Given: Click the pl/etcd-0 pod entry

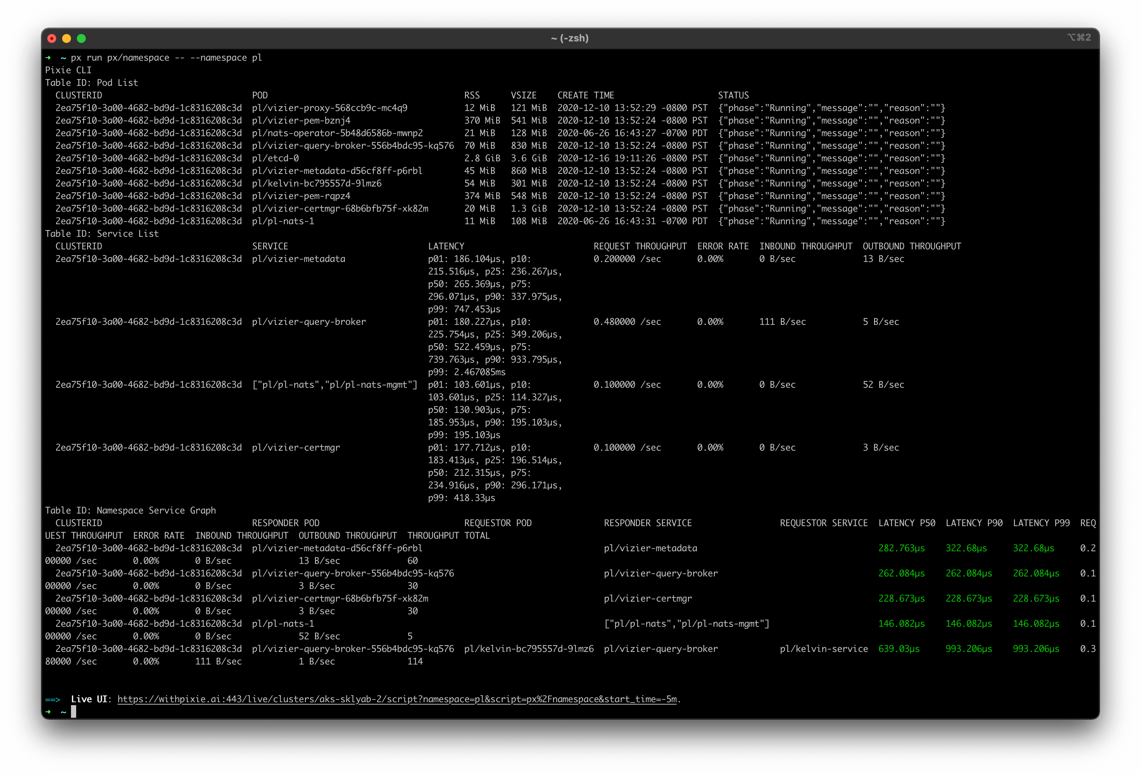Looking at the screenshot, I should click(x=275, y=158).
